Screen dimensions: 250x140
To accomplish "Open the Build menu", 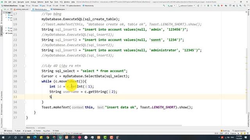I will click(x=47, y=2).
